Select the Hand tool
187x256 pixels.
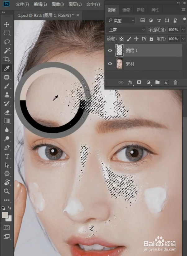(x=7, y=183)
